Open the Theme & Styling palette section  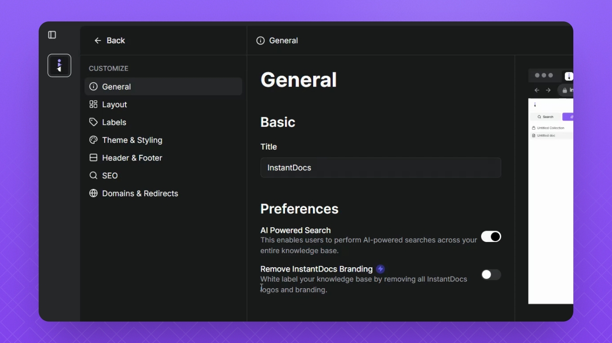[163, 140]
